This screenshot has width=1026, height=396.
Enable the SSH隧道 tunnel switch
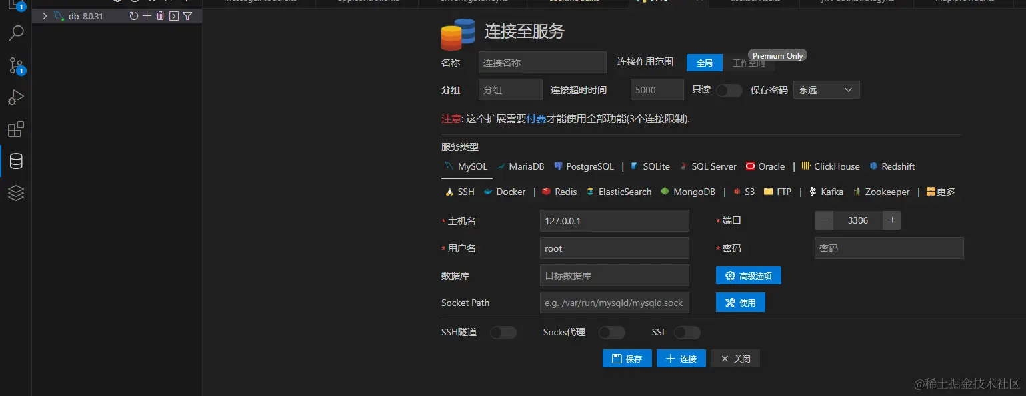[503, 333]
